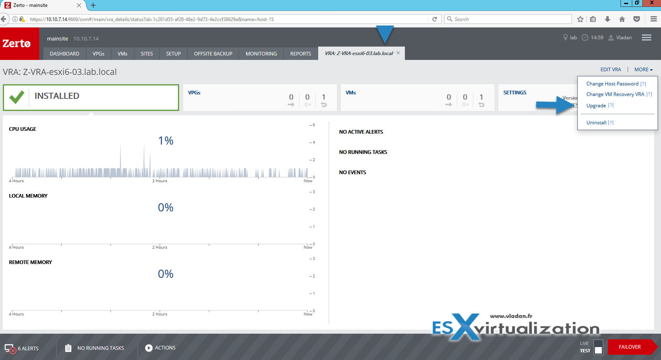Open the hamburger menu in Zerto header
661x360 pixels.
pyautogui.click(x=646, y=38)
